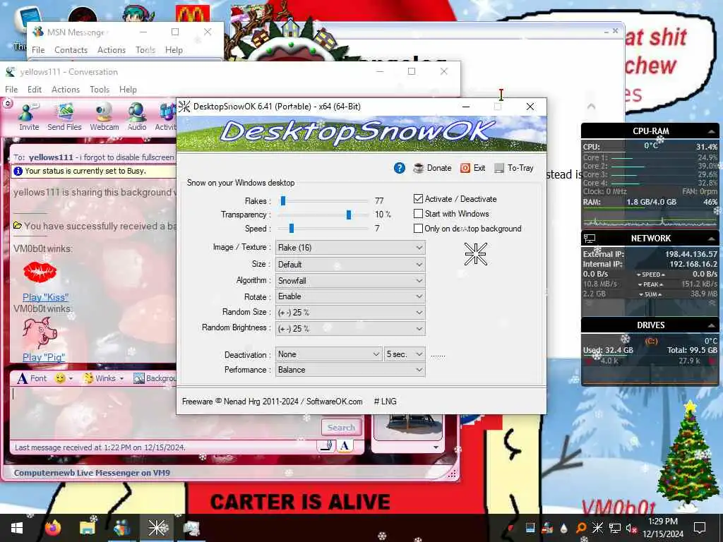Open MSN Messenger taskbar button
The height and width of the screenshot is (542, 723).
pyautogui.click(x=121, y=528)
